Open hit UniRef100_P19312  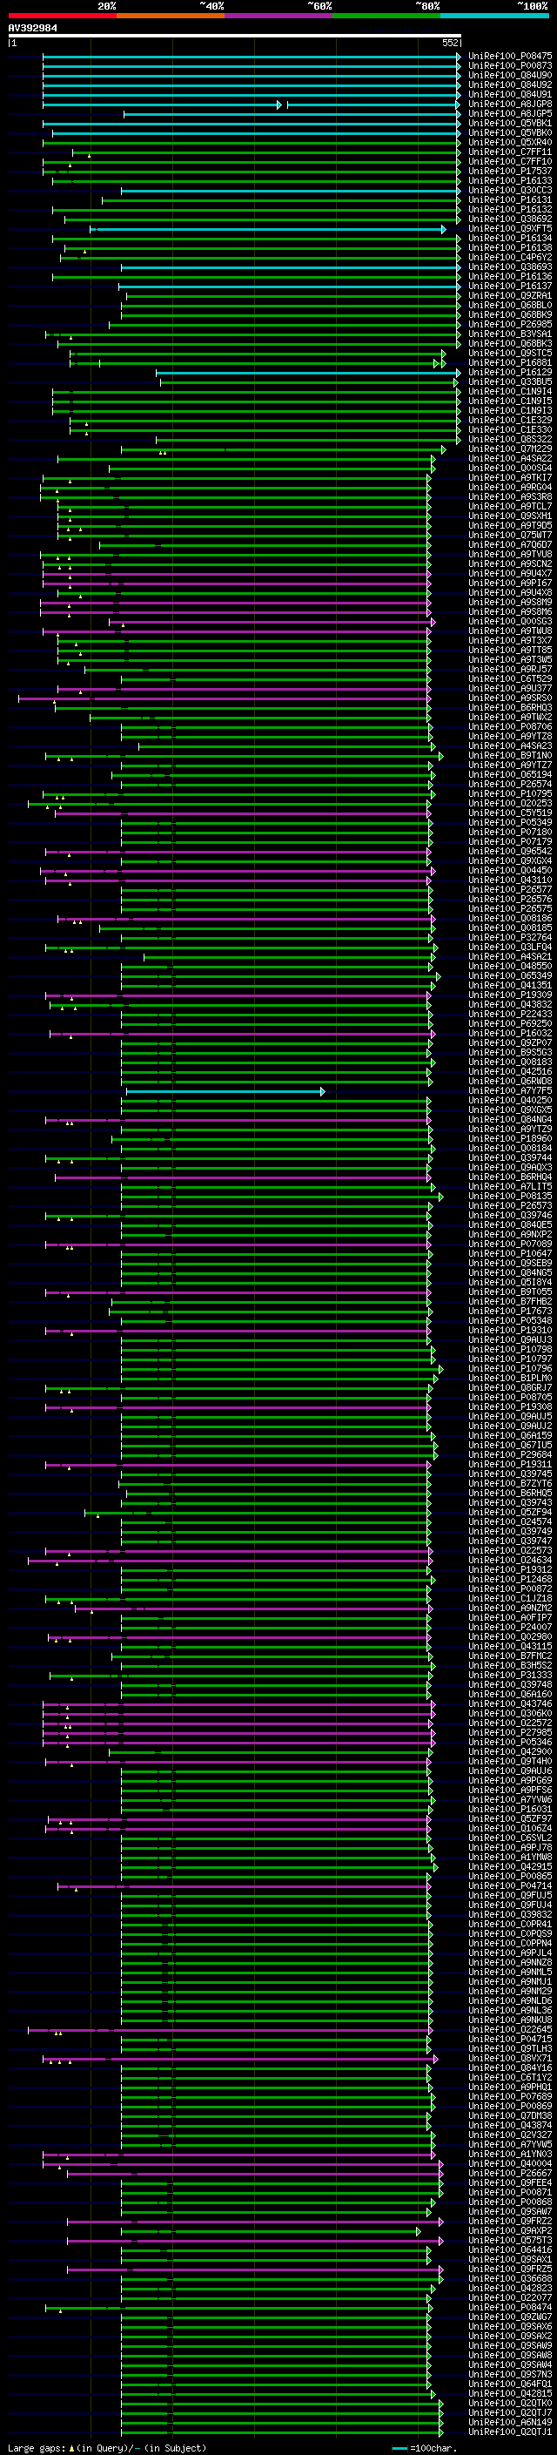510,1569
